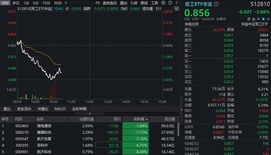Expand the panel with double chevron below indicators

pyautogui.click(x=90, y=114)
